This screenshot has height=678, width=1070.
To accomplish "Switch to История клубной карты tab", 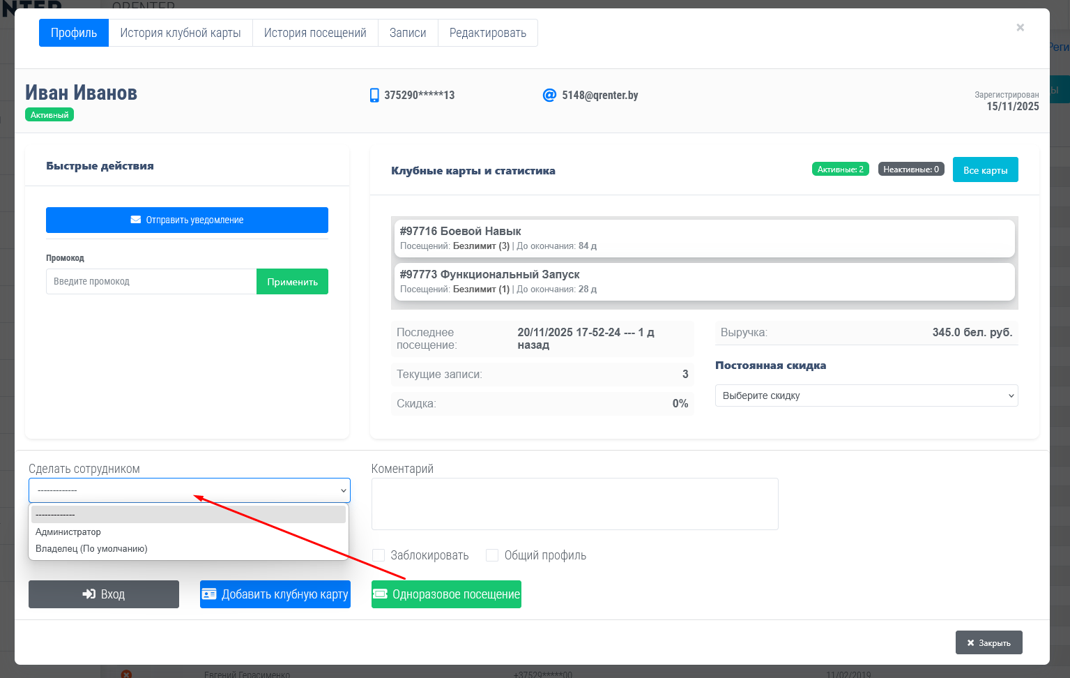I will tap(180, 33).
